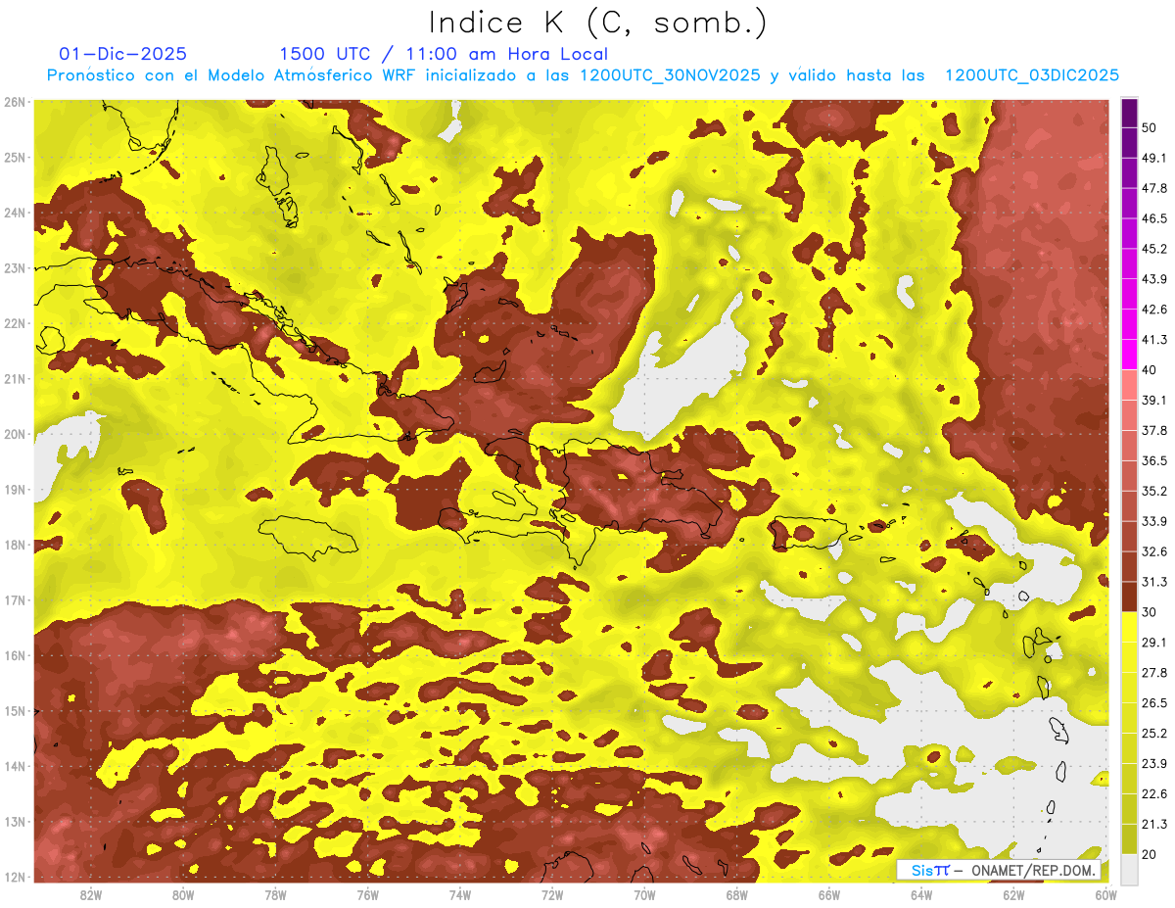Click the "72W" longitude axis label

tap(551, 894)
